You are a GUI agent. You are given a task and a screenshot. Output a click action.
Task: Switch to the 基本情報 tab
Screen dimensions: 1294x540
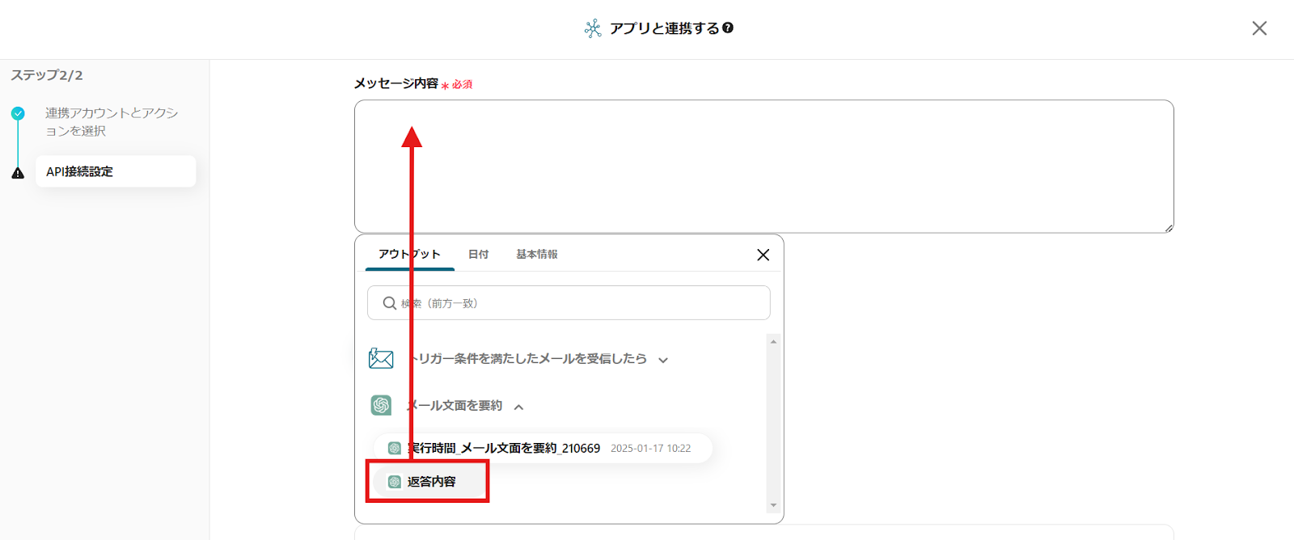[537, 254]
